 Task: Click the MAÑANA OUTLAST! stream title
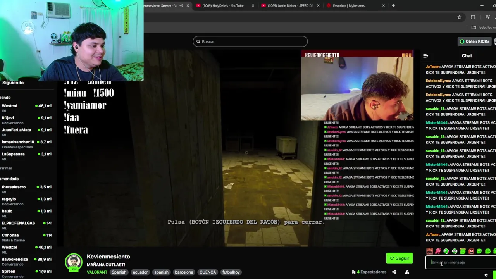[106, 265]
